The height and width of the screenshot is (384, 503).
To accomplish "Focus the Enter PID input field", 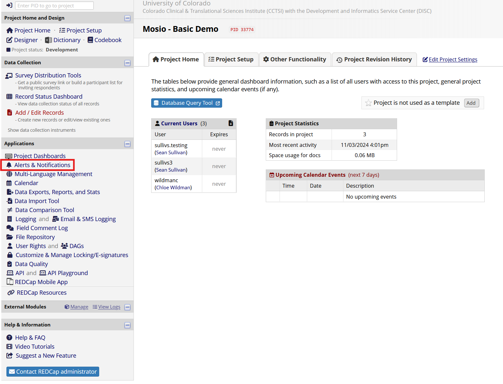I will coord(54,5).
